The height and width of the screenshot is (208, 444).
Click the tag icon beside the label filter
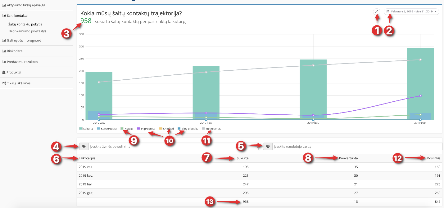[84, 147]
